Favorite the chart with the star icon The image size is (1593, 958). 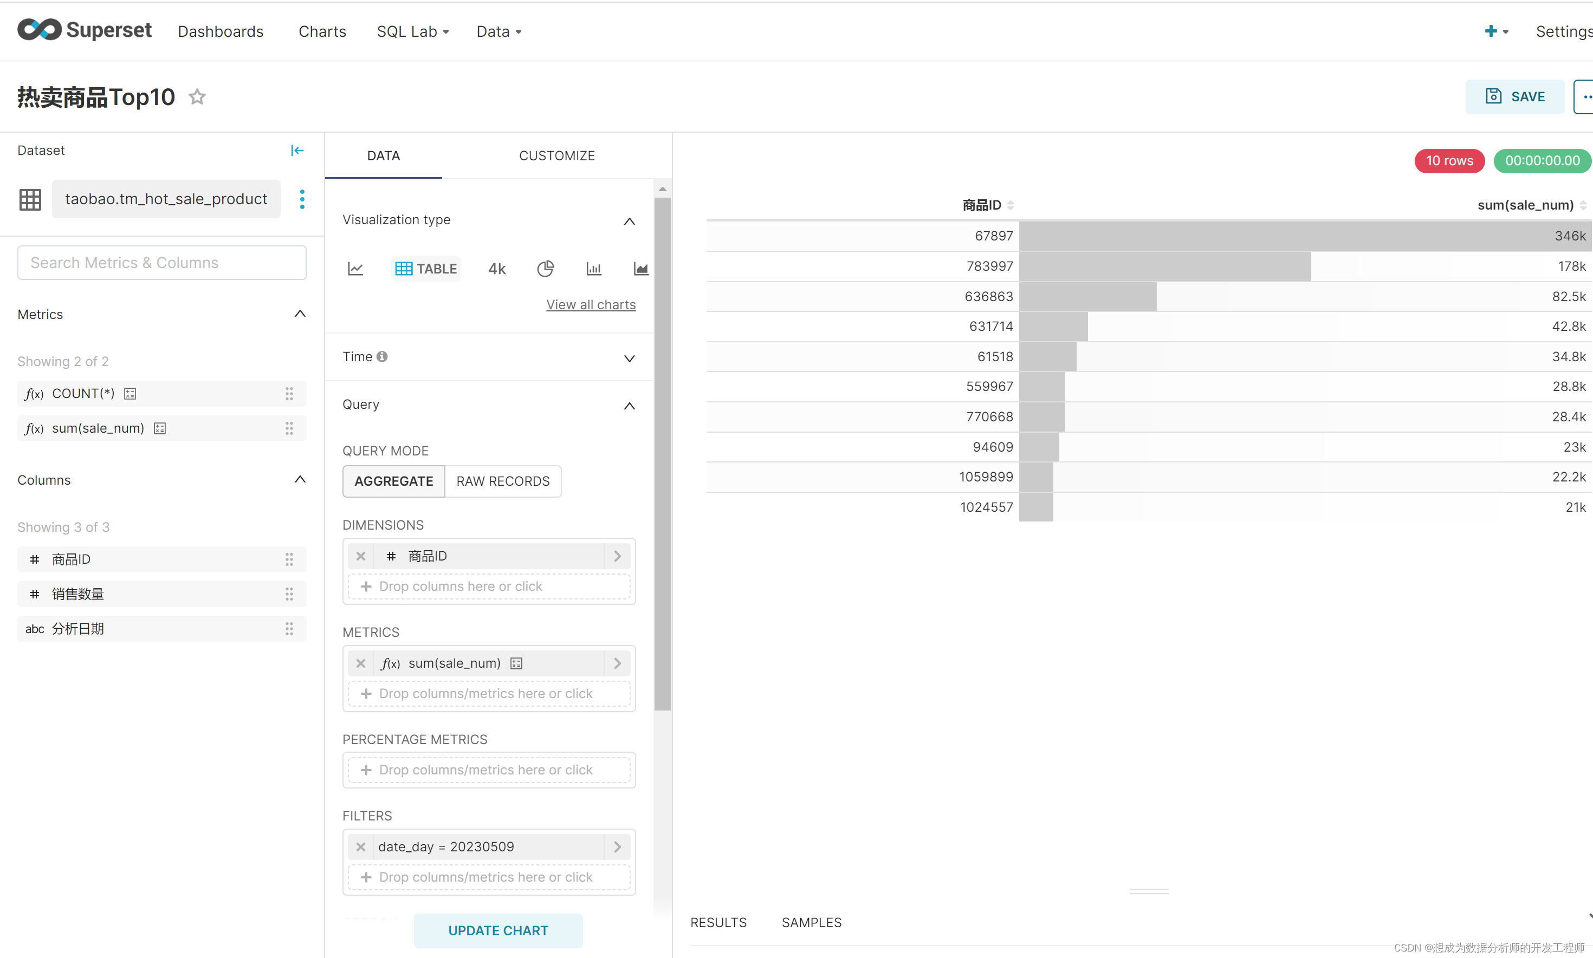[197, 97]
